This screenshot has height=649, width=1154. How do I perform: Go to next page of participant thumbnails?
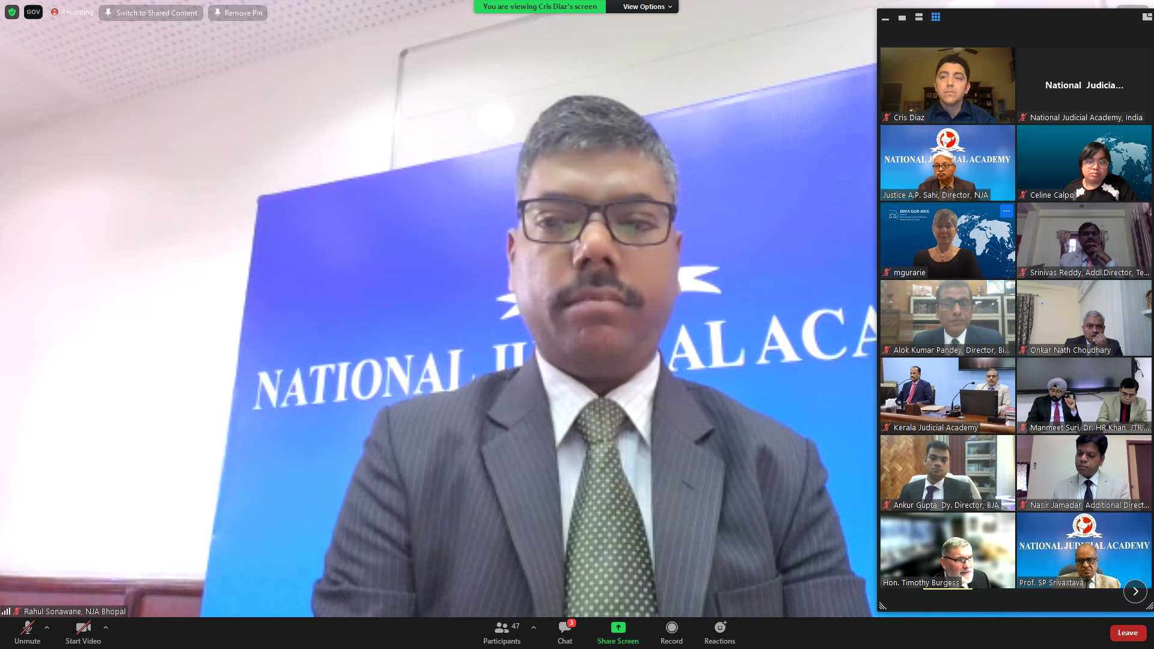[1135, 591]
